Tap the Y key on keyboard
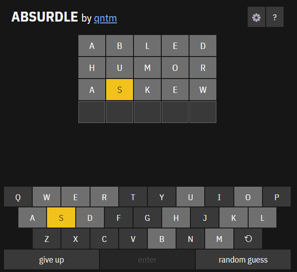The image size is (297, 272). (162, 197)
